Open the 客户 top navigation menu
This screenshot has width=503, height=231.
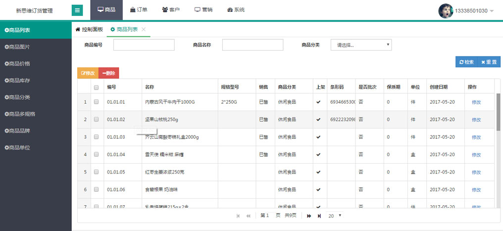tap(171, 10)
